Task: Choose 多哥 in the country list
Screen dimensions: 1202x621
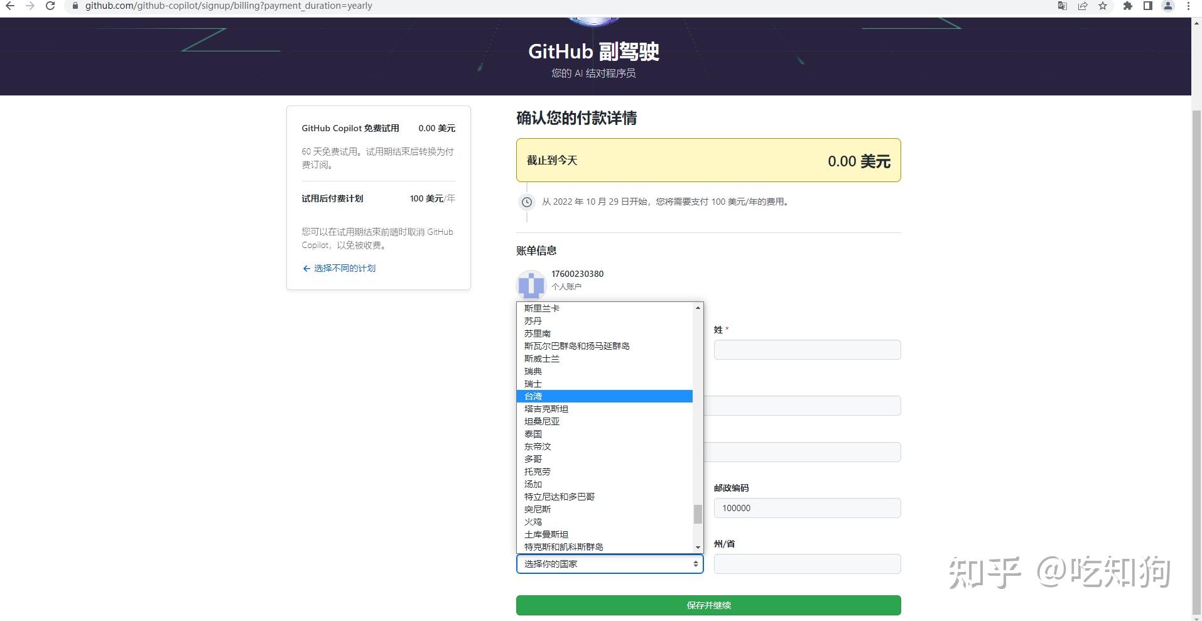Action: 605,459
